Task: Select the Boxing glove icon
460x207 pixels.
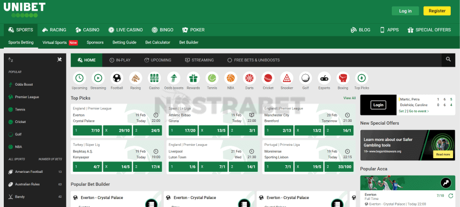Action: point(343,78)
